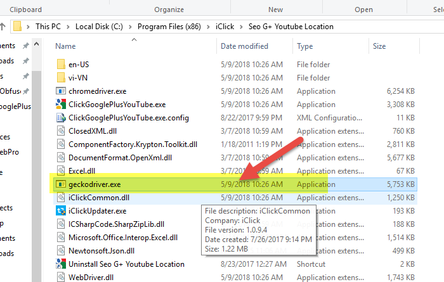Screen dimensions: 444x282
Task: Select the chromedriver.exe application icon
Action: click(61, 91)
